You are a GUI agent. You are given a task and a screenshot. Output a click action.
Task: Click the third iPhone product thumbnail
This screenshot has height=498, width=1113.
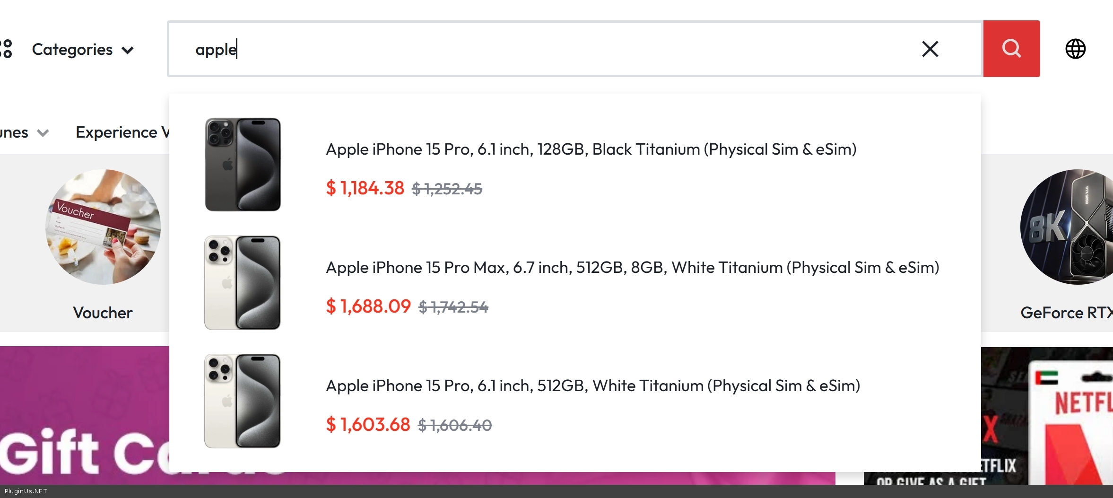tap(243, 401)
